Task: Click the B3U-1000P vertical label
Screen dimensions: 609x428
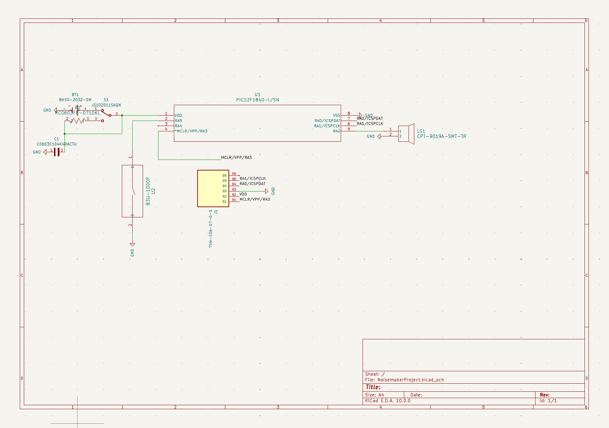Action: 148,191
